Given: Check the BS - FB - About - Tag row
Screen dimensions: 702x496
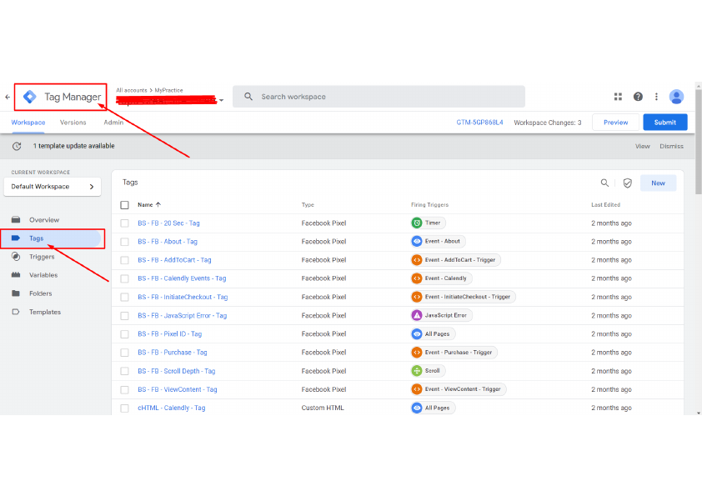Looking at the screenshot, I should (124, 242).
